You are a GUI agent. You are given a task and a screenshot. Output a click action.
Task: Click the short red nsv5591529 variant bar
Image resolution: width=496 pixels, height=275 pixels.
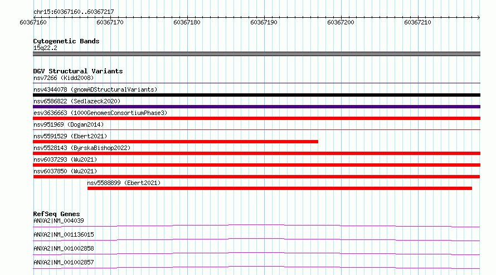click(176, 142)
